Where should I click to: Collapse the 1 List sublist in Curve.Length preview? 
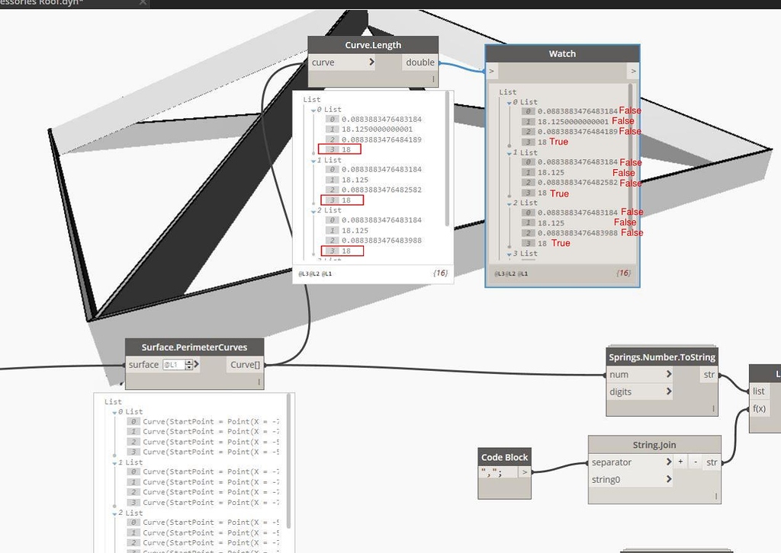point(313,159)
